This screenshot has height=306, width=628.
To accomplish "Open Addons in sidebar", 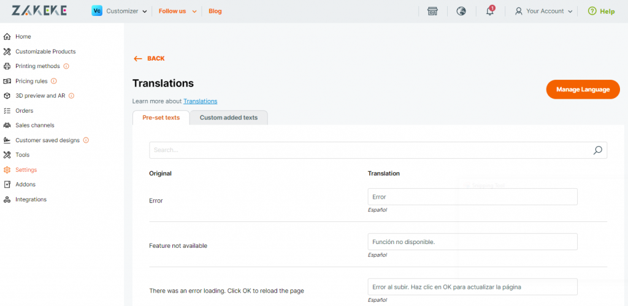I will tap(26, 184).
